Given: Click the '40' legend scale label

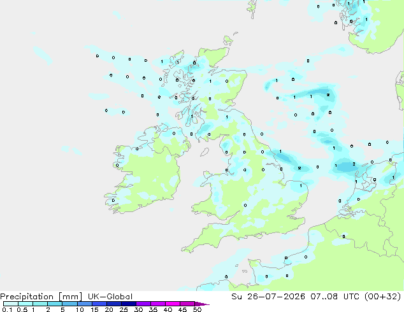Looking at the screenshot, I should (168, 309).
